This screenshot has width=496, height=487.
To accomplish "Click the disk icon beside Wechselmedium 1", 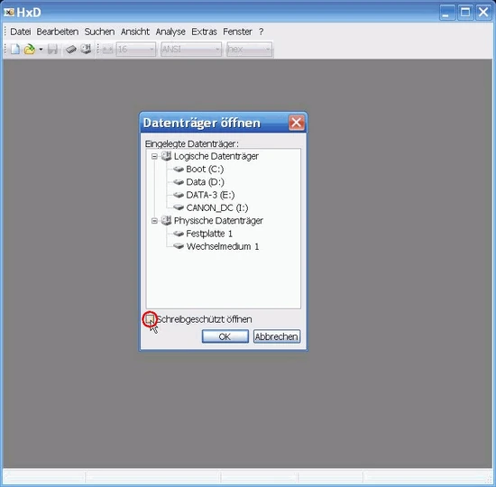I will point(179,246).
